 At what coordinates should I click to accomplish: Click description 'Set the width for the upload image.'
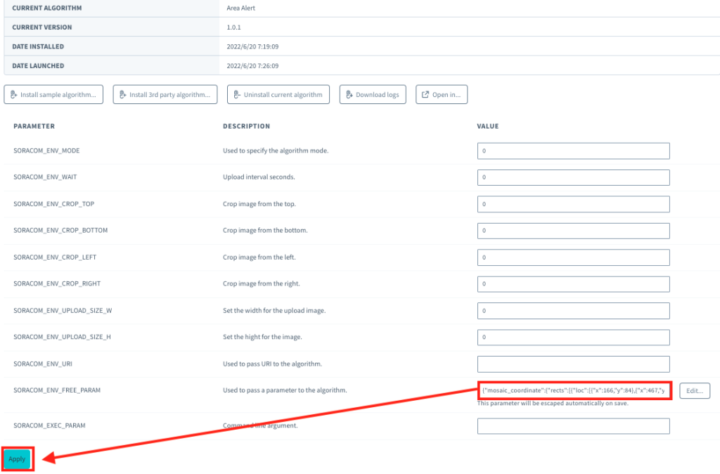click(274, 310)
